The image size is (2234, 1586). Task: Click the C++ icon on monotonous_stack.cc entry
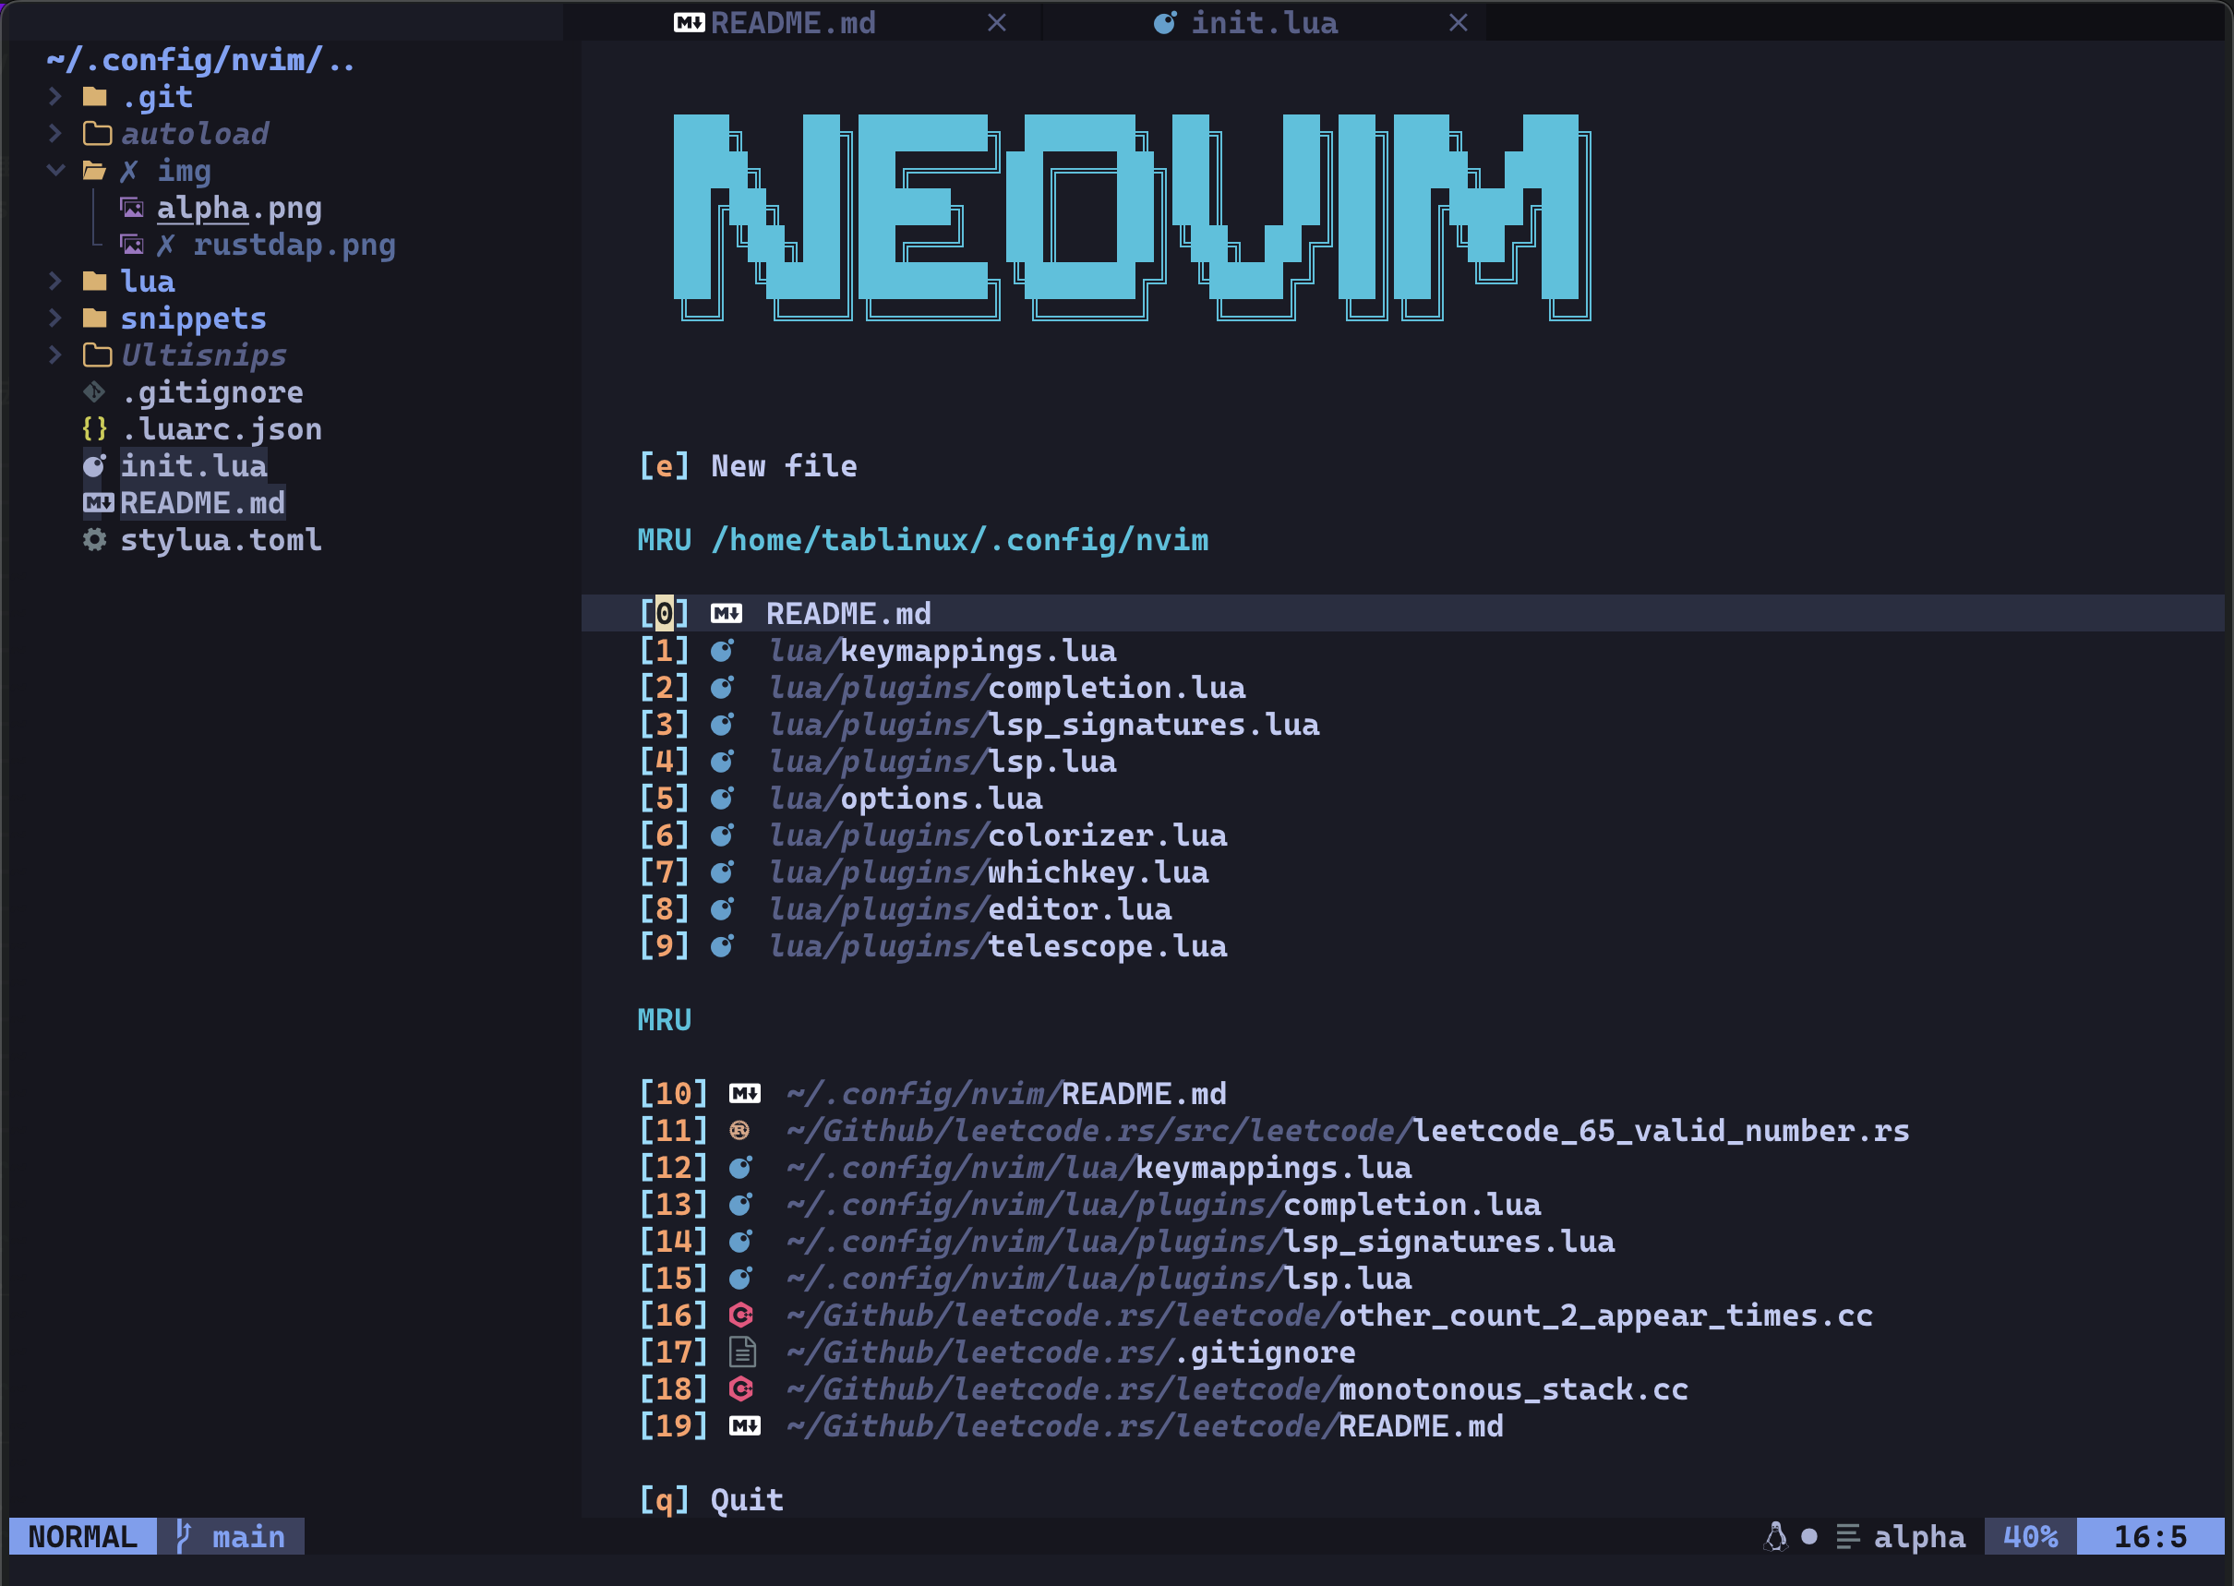pyautogui.click(x=741, y=1388)
